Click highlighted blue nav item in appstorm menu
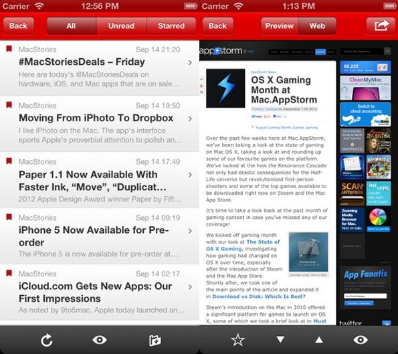 coord(320,52)
